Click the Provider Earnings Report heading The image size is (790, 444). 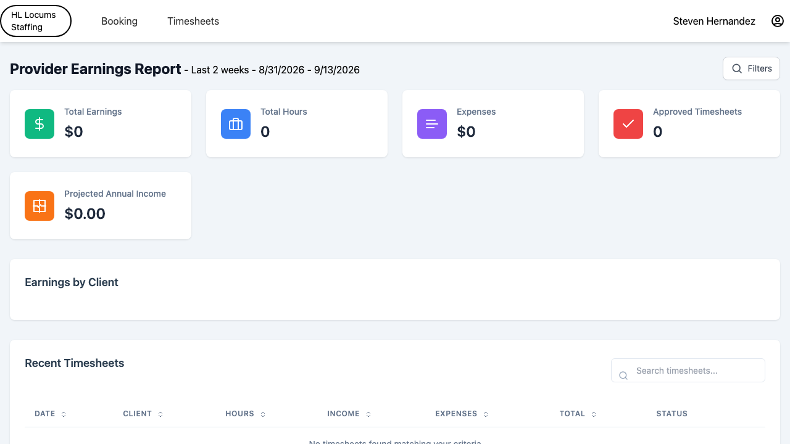[x=96, y=69]
